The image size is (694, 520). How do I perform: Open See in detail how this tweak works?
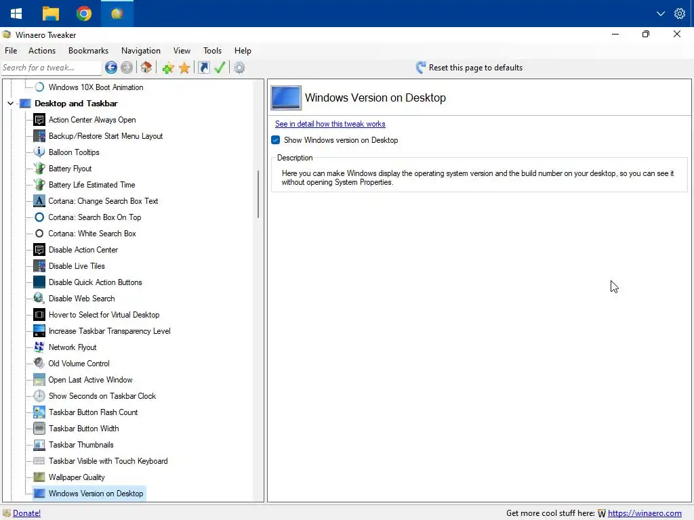pyautogui.click(x=330, y=124)
